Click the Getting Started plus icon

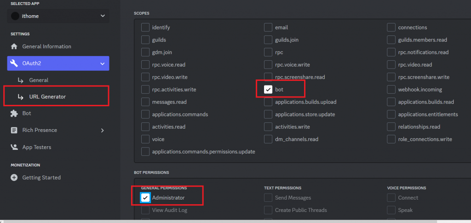(14, 177)
